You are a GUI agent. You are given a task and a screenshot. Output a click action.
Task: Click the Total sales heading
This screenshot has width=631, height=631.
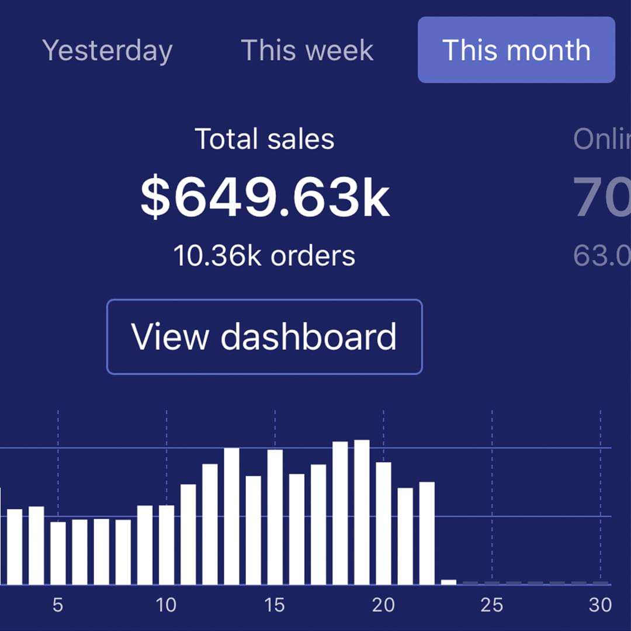[265, 139]
